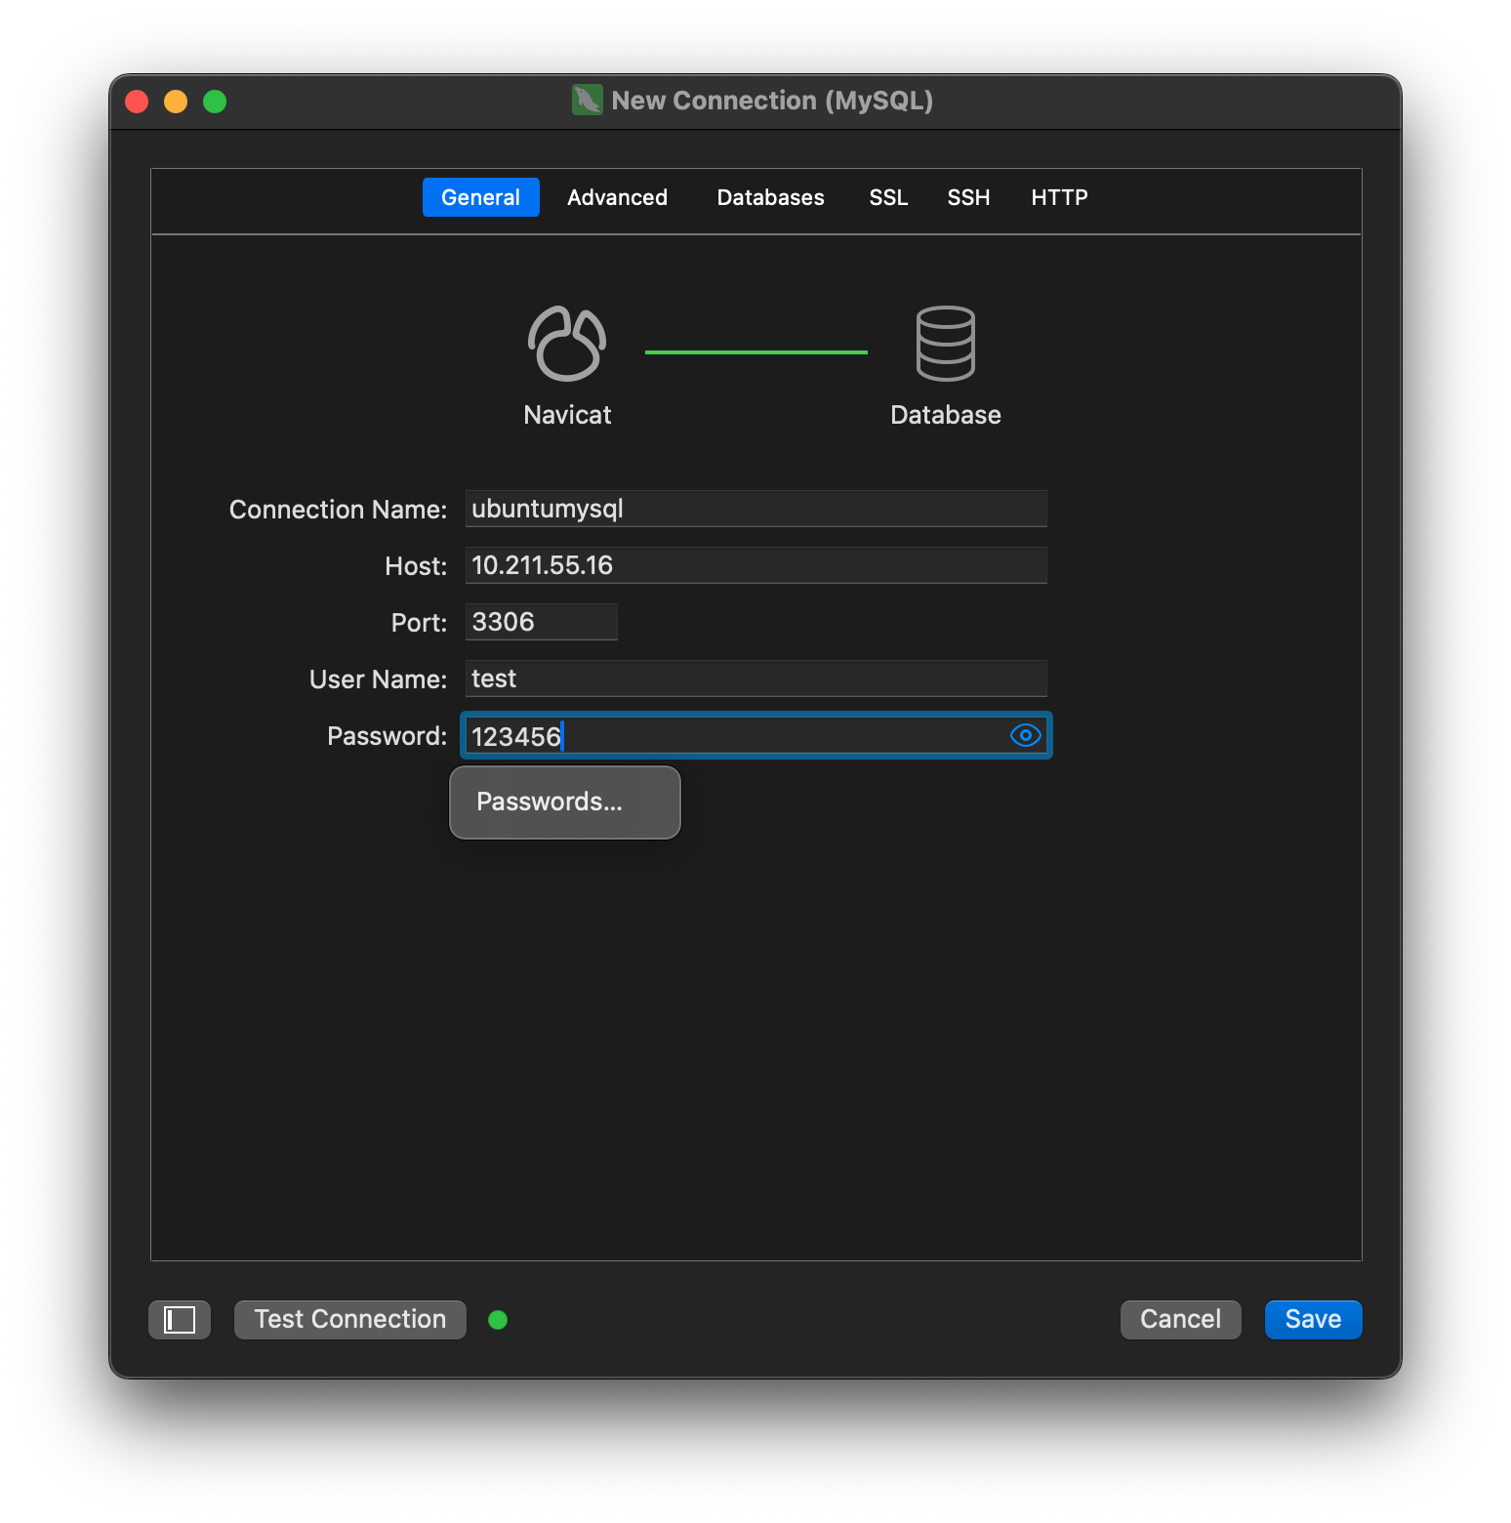Click the Connection Name: label

coord(338,510)
